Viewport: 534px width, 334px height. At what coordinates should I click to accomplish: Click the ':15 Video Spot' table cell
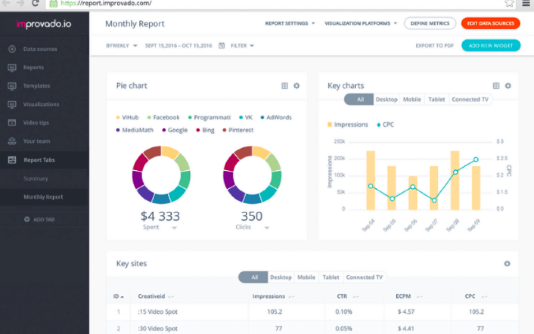[x=157, y=311]
